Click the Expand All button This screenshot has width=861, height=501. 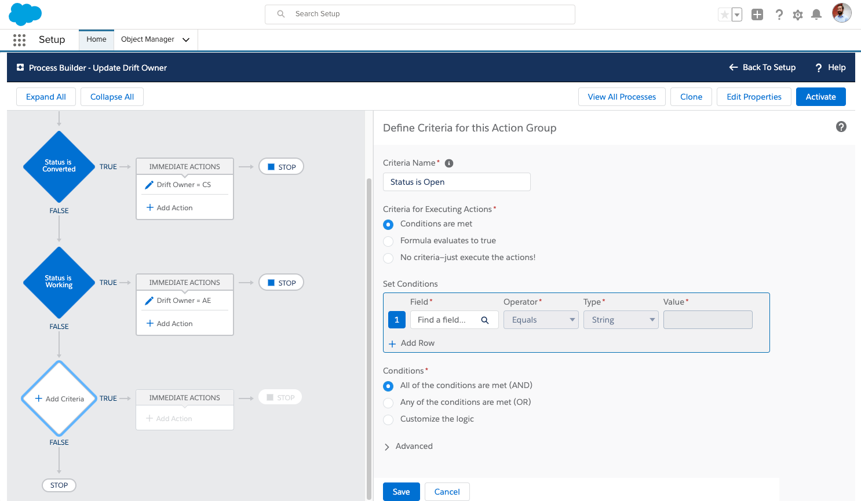pos(46,97)
